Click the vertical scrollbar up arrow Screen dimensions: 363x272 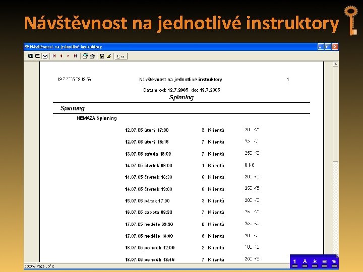pyautogui.click(x=335, y=64)
